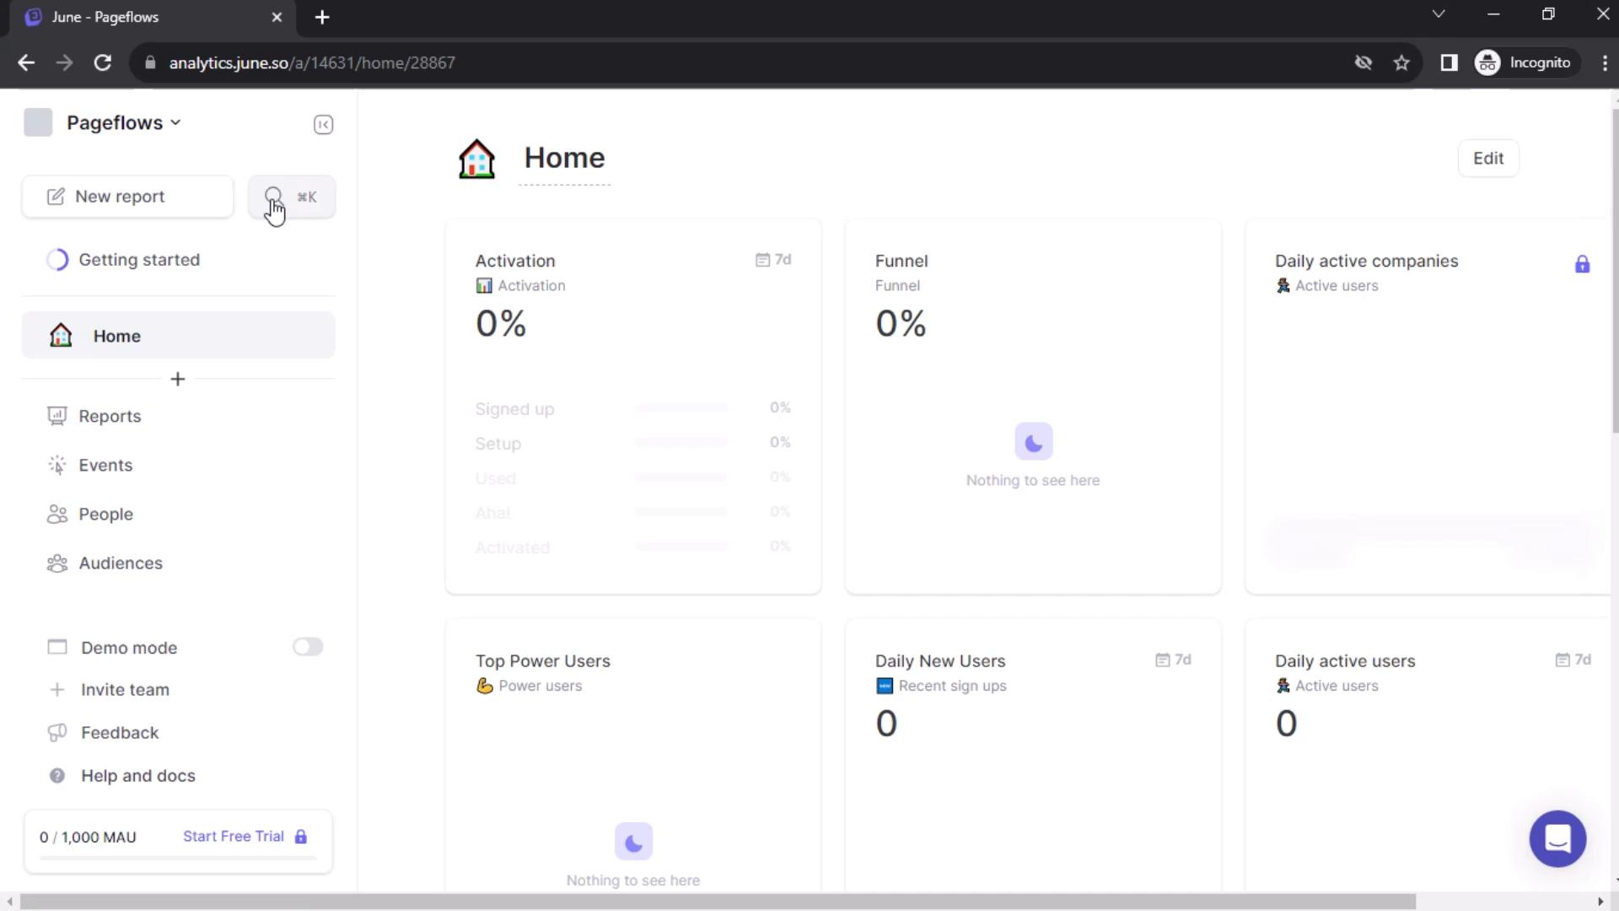This screenshot has width=1619, height=911.
Task: Click the Invite team link
Action: click(125, 690)
